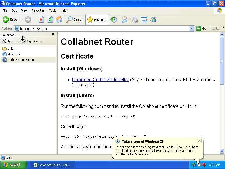225x169 pixels.
Task: Click the Mail envelope icon
Action: (x=124, y=19)
